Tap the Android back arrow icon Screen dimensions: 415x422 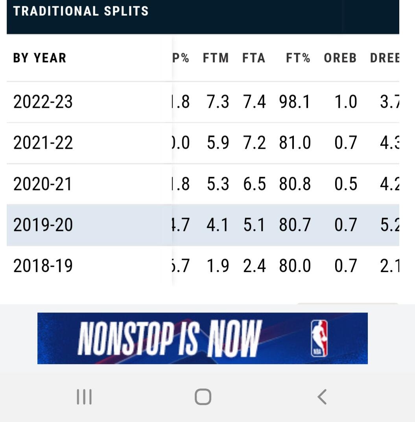tap(322, 397)
